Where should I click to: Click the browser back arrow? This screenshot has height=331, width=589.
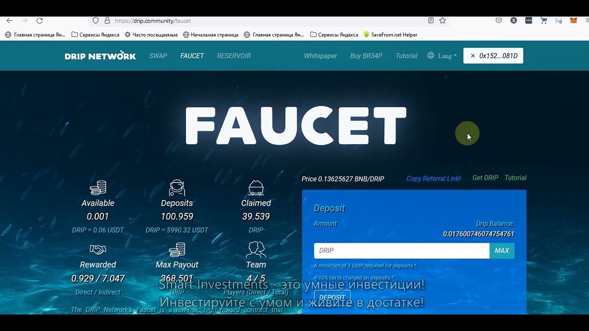tap(9, 21)
